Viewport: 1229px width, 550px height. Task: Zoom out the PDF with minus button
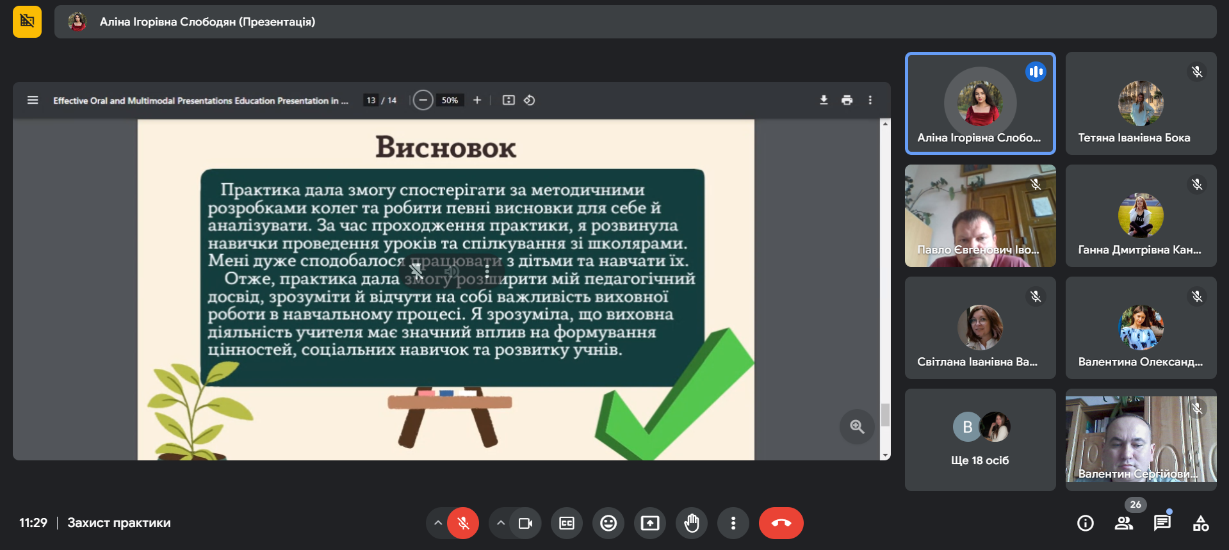click(x=423, y=100)
